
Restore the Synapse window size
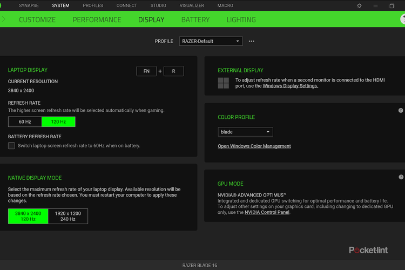392,6
